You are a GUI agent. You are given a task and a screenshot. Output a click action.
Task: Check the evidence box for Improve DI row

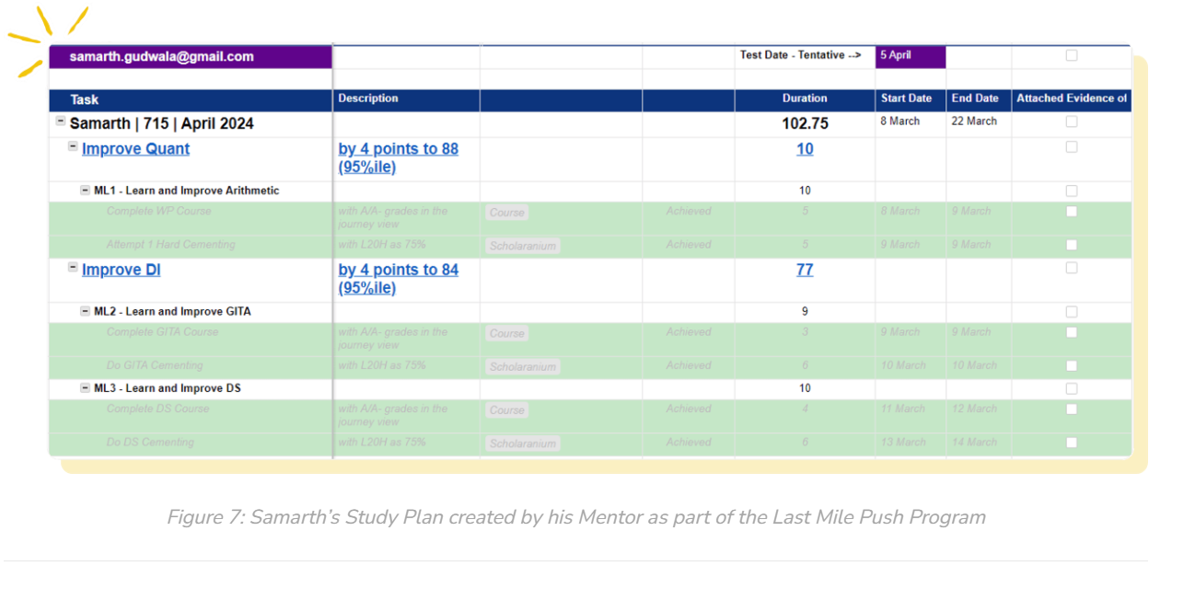pyautogui.click(x=1071, y=268)
